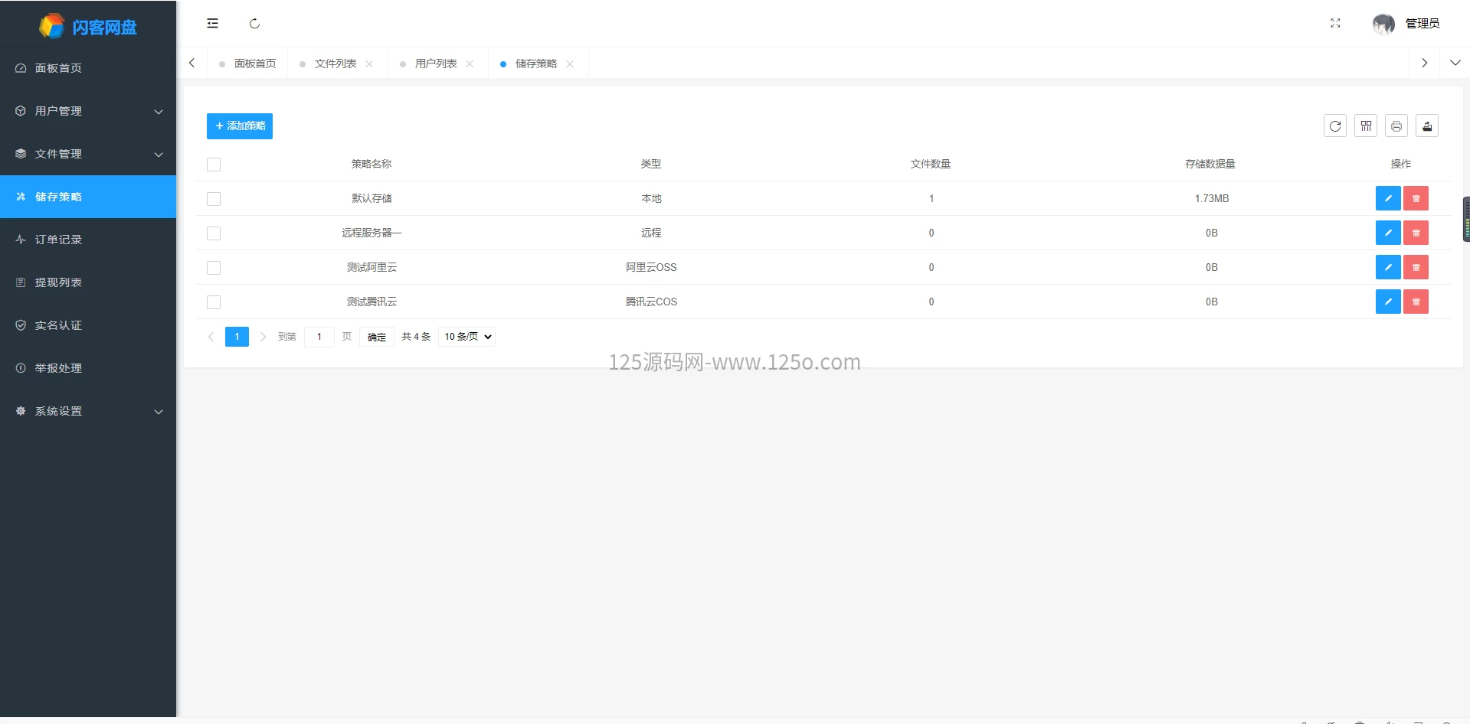Image resolution: width=1470 pixels, height=724 pixels.
Task: Open 订单记录 in the sidebar
Action: (x=58, y=240)
